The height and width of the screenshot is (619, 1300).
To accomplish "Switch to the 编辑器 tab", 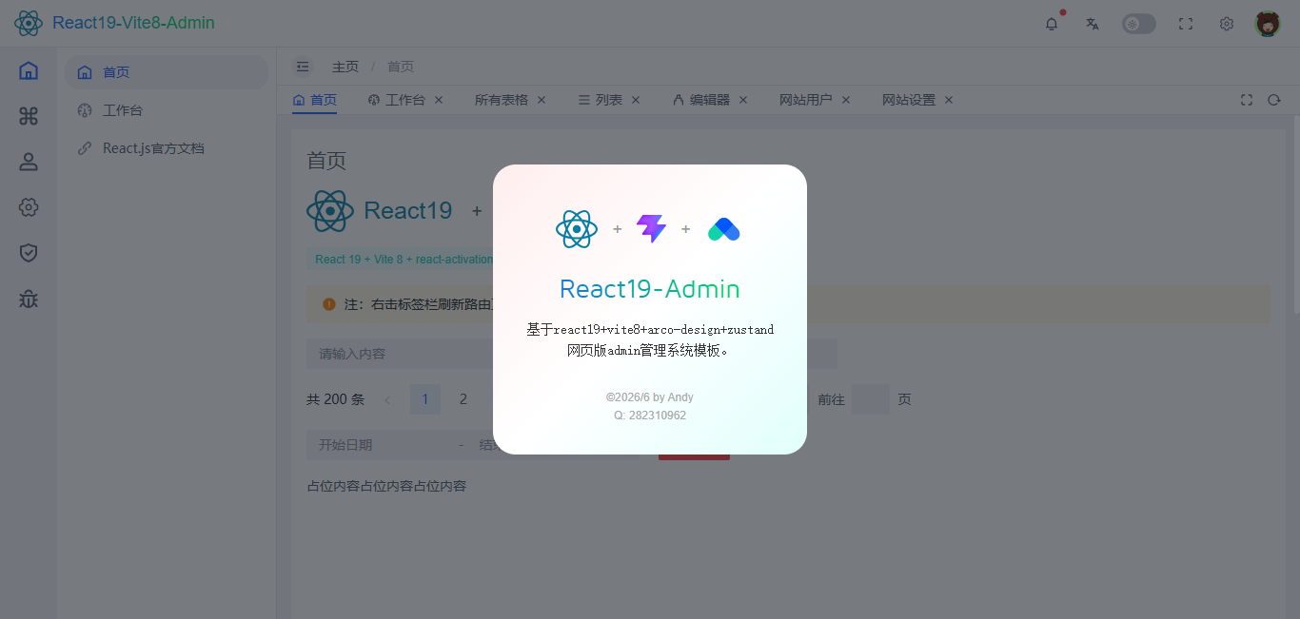I will (701, 100).
